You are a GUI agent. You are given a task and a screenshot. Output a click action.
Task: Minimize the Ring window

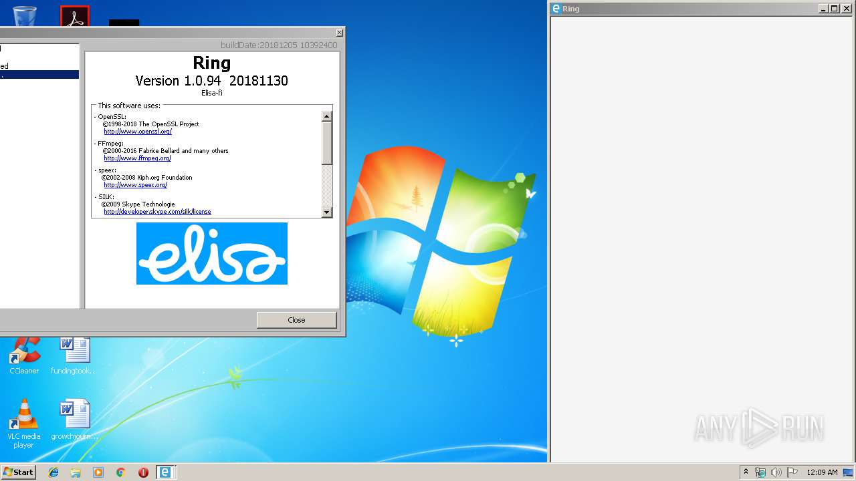click(823, 9)
